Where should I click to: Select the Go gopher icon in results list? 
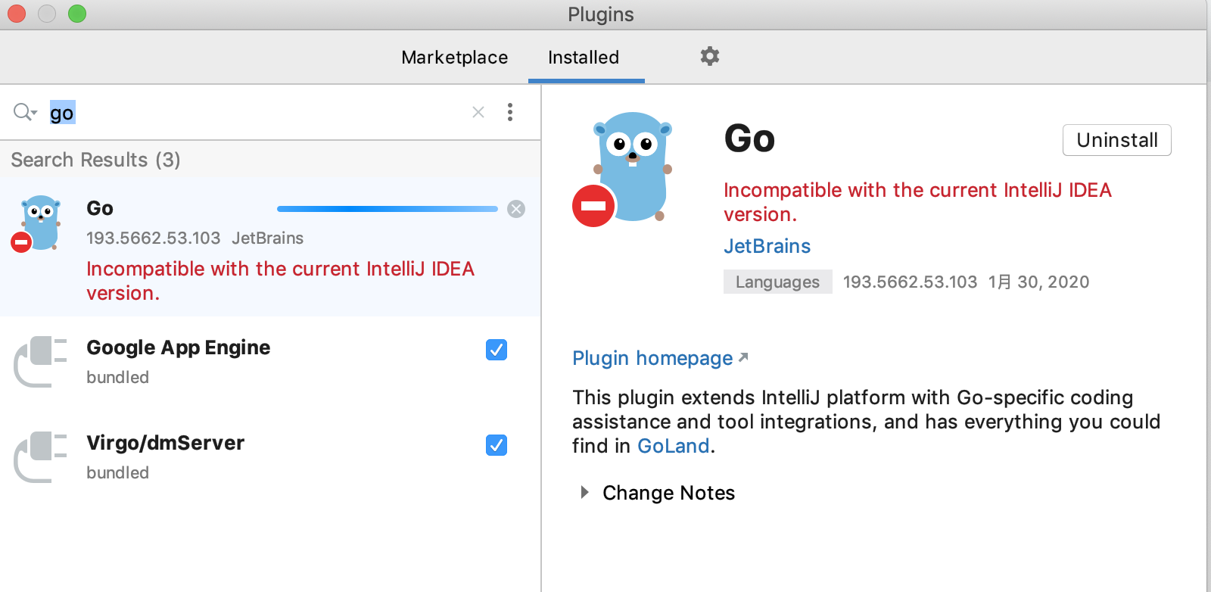coord(36,224)
